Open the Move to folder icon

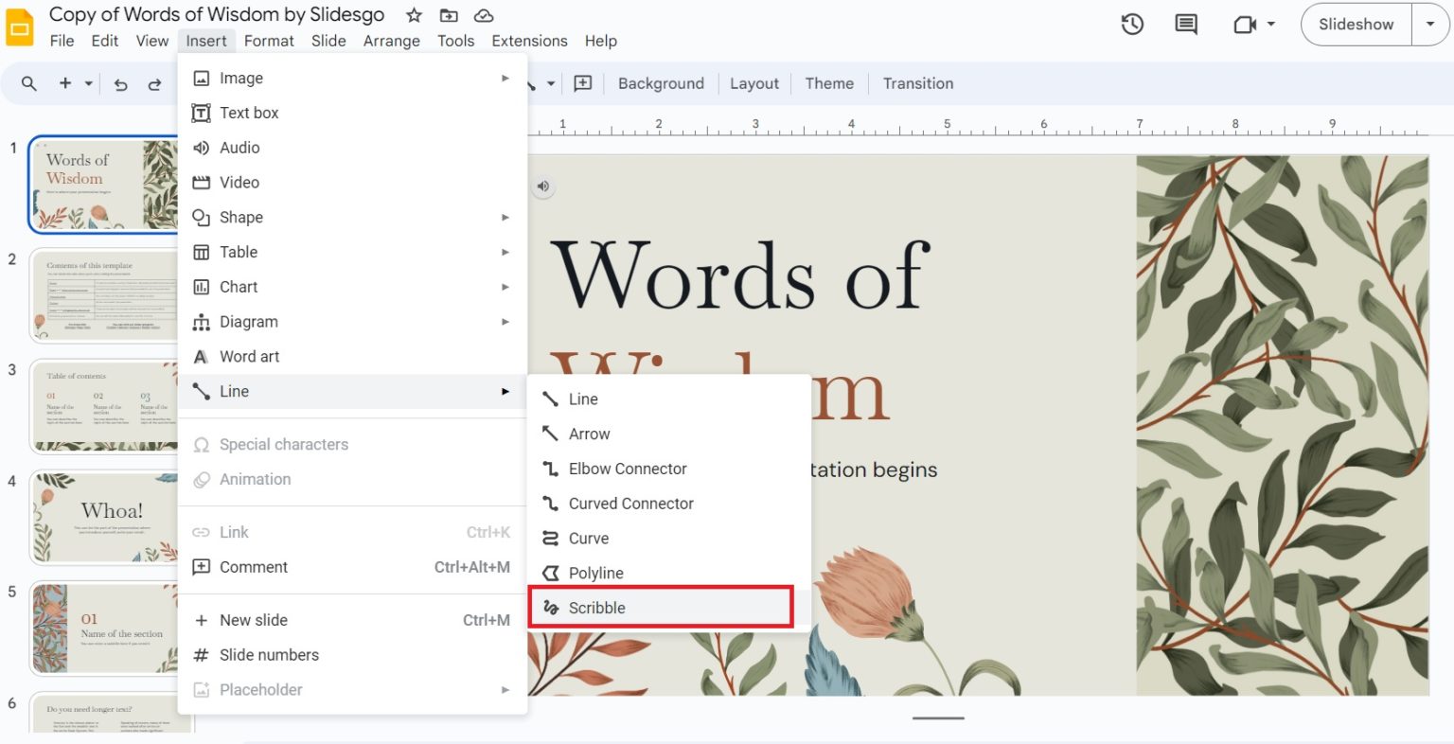(x=448, y=15)
